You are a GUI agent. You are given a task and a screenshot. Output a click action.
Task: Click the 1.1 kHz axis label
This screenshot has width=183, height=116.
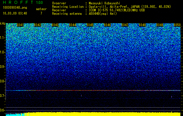click(2, 38)
